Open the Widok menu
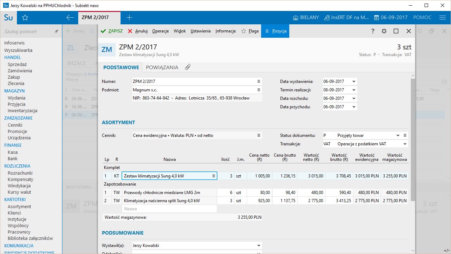451x254 pixels. [x=180, y=31]
